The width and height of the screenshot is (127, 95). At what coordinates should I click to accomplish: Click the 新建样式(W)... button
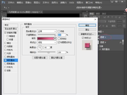(87, 34)
